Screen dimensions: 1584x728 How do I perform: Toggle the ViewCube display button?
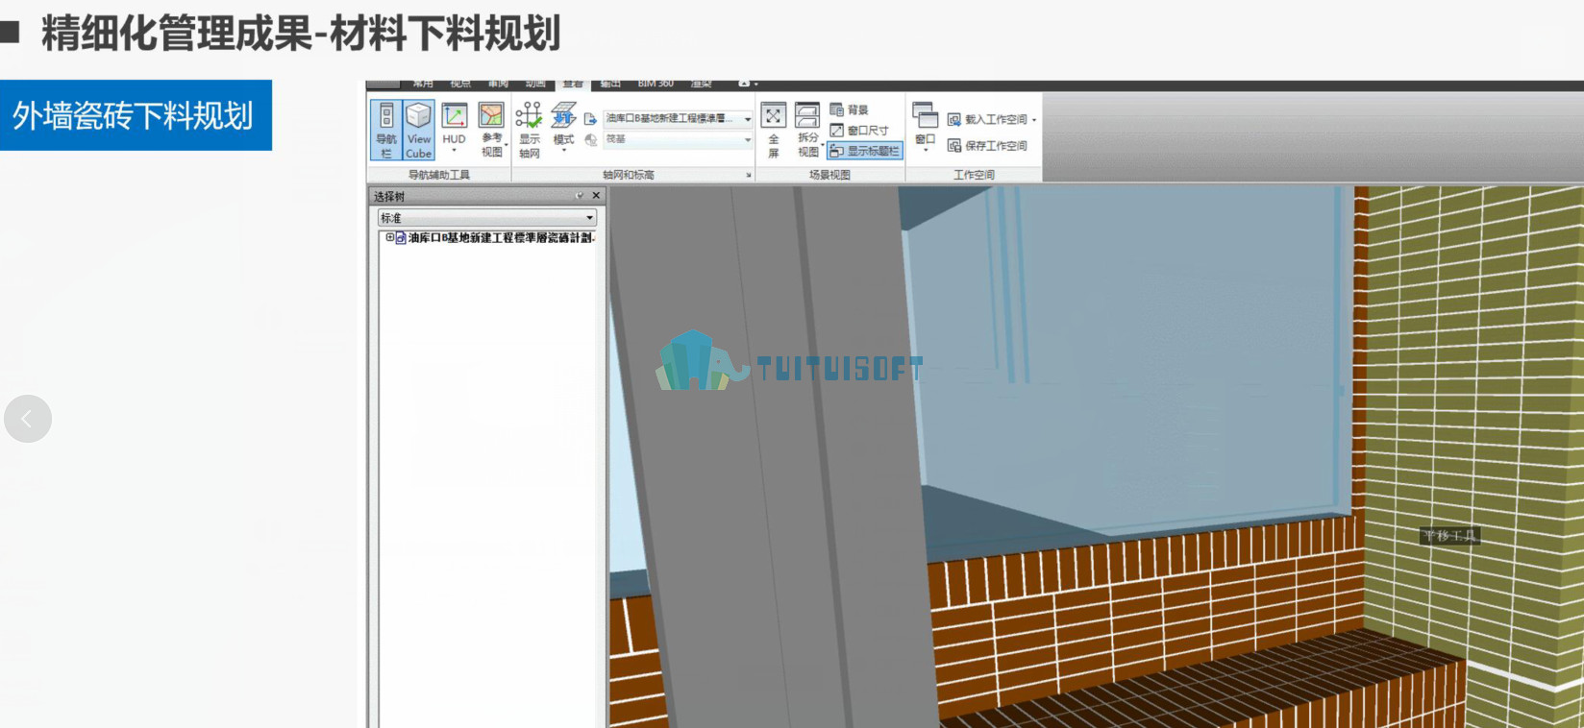418,130
